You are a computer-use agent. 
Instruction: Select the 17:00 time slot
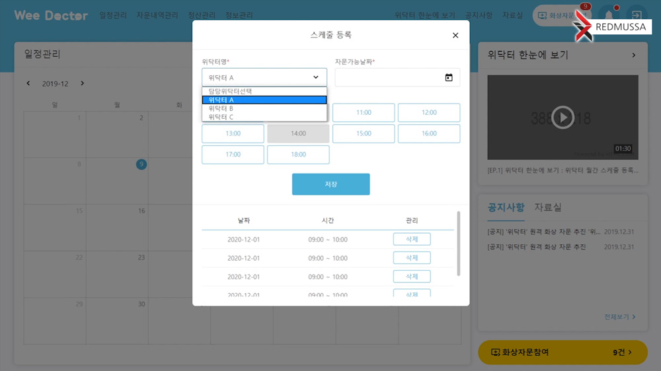(233, 154)
